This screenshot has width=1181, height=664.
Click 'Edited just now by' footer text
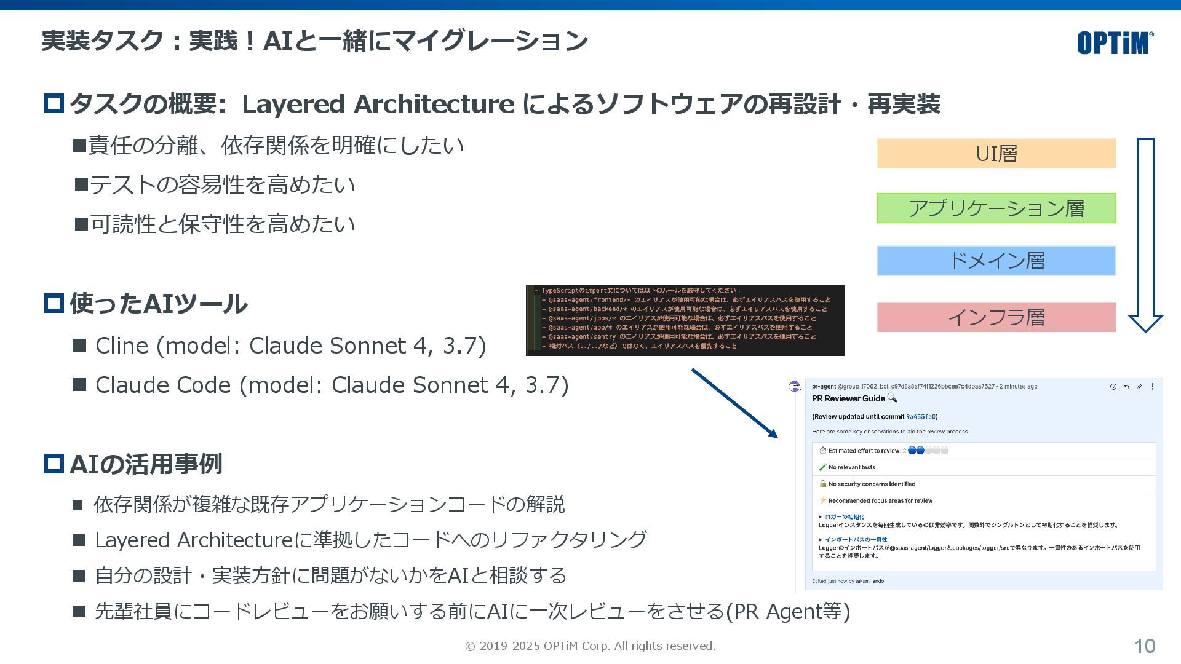[848, 581]
